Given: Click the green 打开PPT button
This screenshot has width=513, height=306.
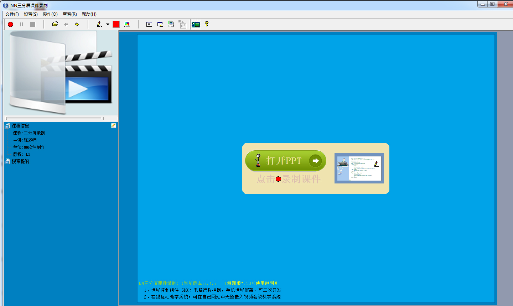Looking at the screenshot, I should coord(286,161).
